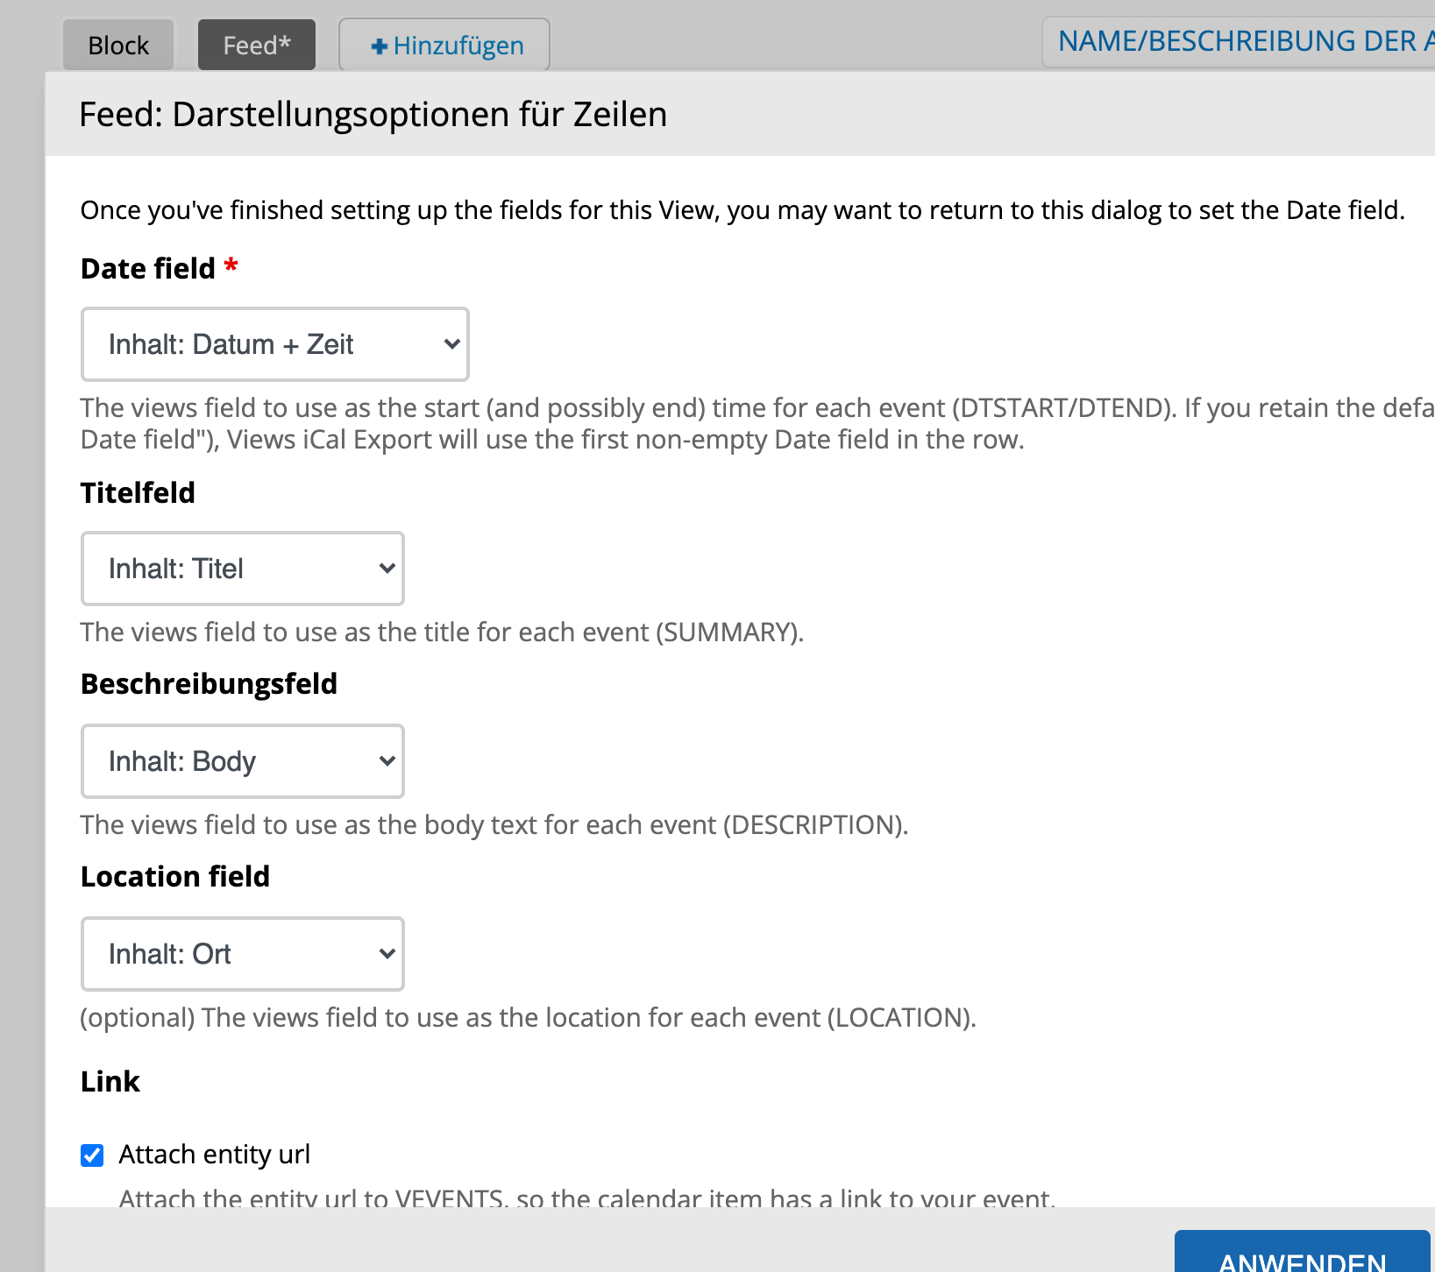Click the Titelfeld label
The image size is (1435, 1272).
tap(138, 492)
